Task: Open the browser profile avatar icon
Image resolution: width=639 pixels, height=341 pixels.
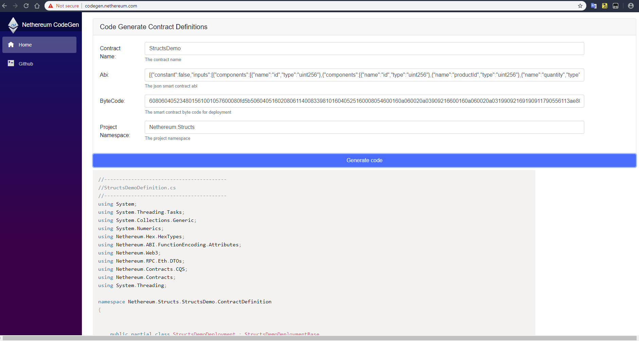Action: (x=631, y=6)
